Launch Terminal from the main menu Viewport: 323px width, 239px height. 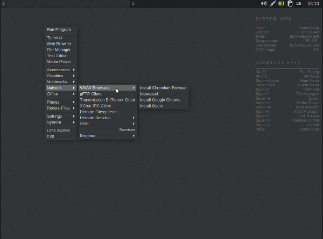[x=55, y=38]
